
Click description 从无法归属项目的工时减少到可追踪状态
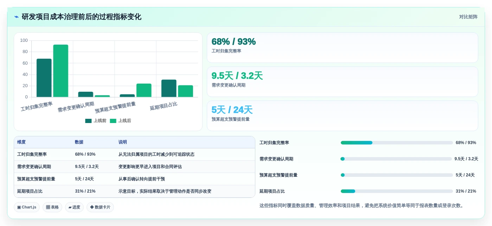tap(156, 154)
